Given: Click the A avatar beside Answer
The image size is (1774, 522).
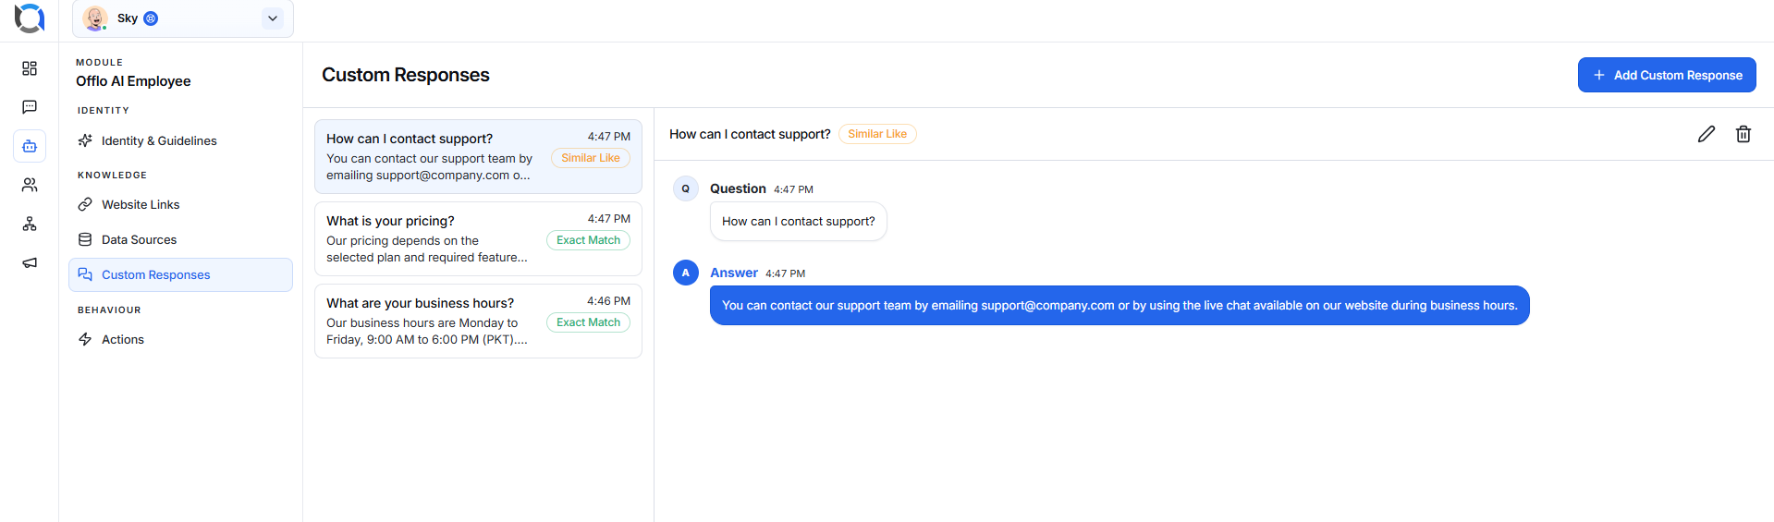Looking at the screenshot, I should 686,273.
